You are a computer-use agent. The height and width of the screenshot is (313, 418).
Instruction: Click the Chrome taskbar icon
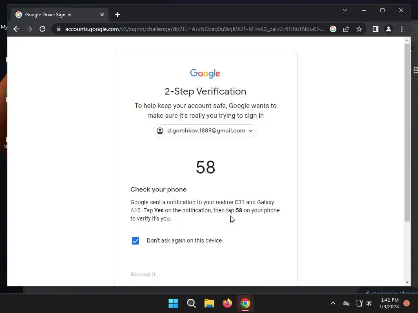pyautogui.click(x=245, y=303)
